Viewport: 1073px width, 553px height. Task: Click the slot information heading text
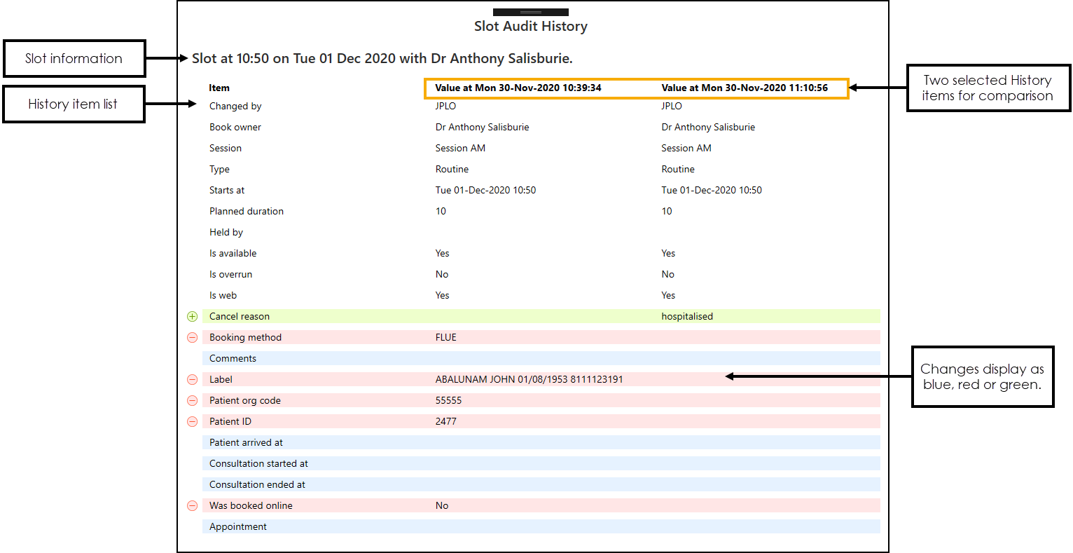point(382,58)
